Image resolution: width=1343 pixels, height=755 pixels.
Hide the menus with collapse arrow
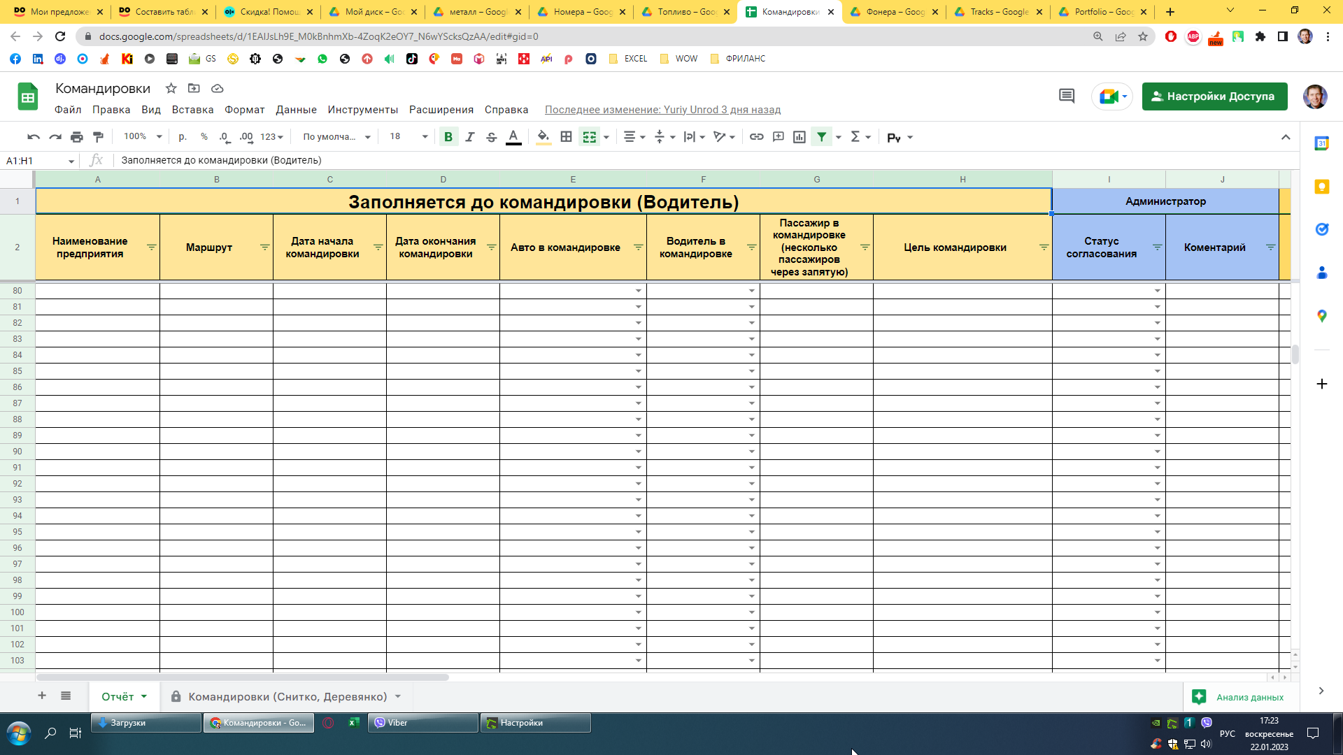tap(1286, 137)
